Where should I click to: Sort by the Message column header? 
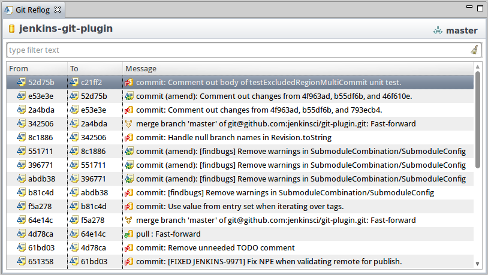click(298, 68)
